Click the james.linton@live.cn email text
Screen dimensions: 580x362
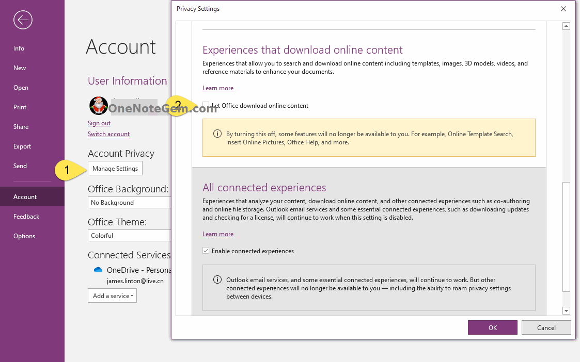click(x=135, y=281)
